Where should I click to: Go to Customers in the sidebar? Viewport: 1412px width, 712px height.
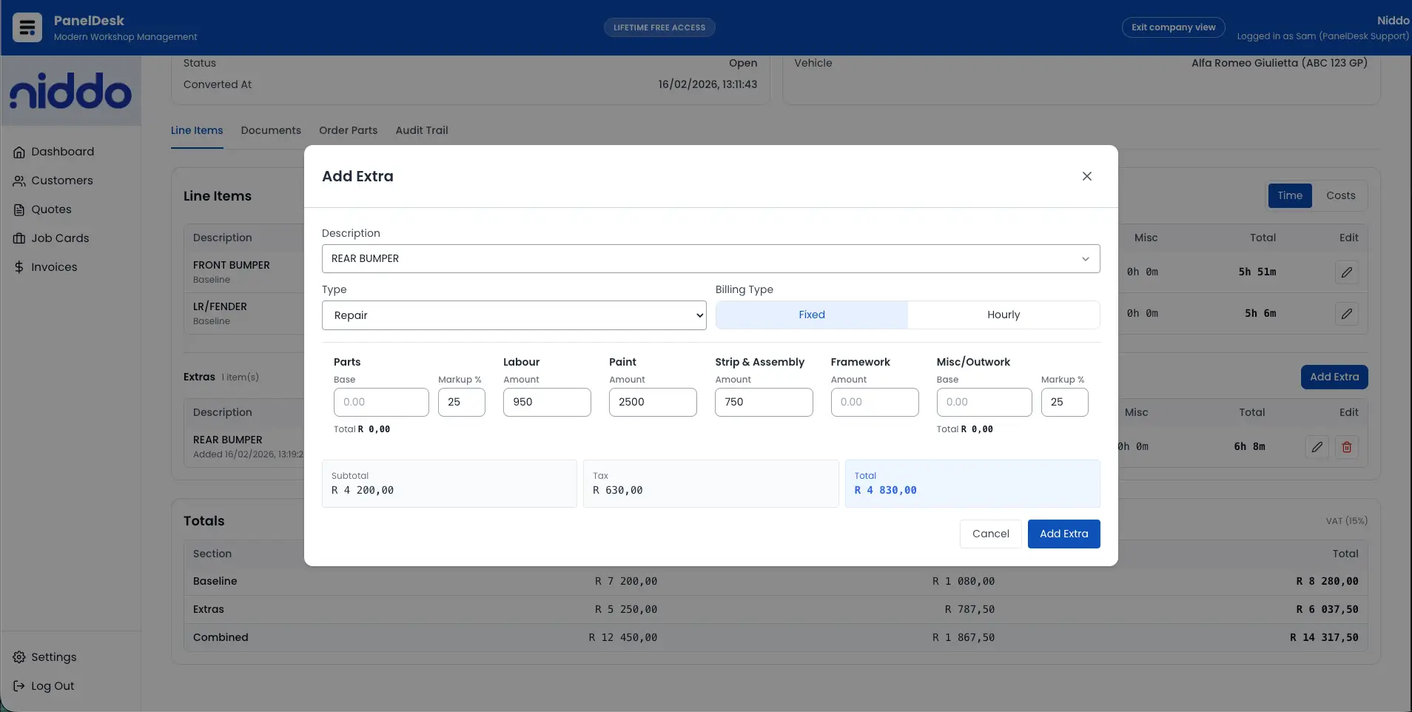tap(61, 181)
